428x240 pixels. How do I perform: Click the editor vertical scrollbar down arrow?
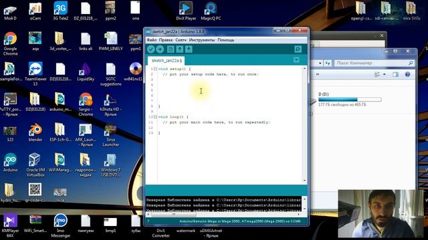(x=305, y=181)
